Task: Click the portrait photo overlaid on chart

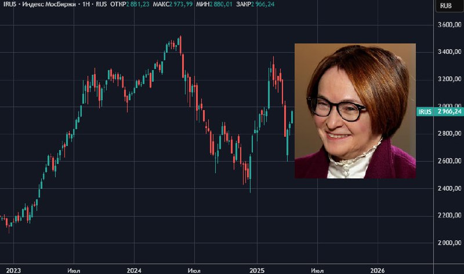Action: [355, 111]
